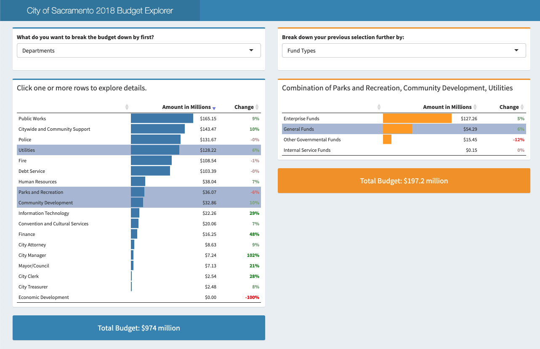Sort fund types by Amount in Millions
Image resolution: width=540 pixels, height=349 pixels.
(x=450, y=107)
